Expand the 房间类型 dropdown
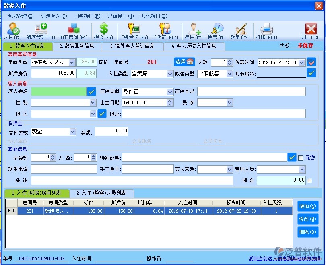 click(x=72, y=62)
